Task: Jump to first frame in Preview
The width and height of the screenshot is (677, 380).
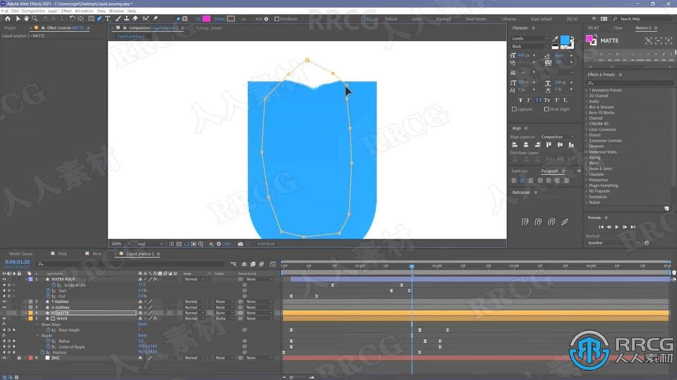Action: coord(601,227)
